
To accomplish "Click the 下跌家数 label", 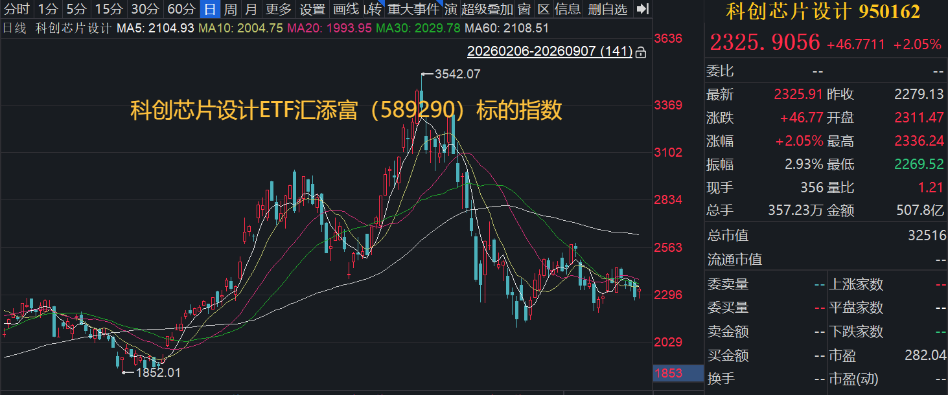I will click(856, 332).
